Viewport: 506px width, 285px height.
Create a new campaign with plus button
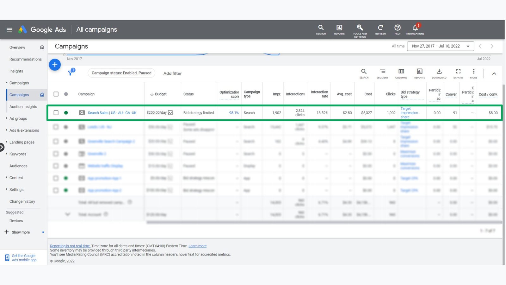pos(55,65)
